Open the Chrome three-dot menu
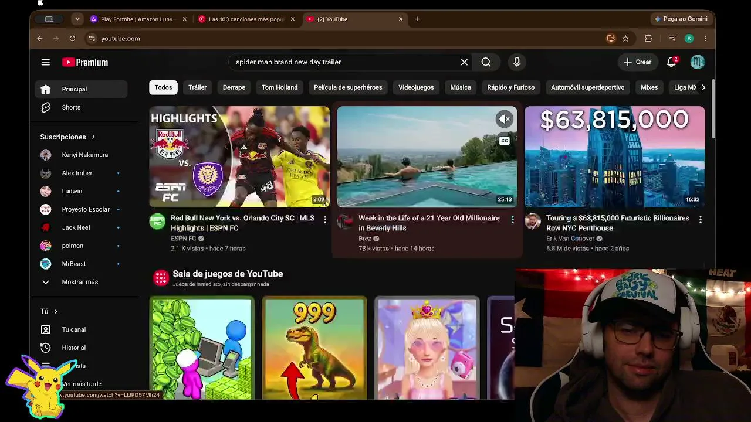Viewport: 751px width, 422px height. click(x=705, y=39)
